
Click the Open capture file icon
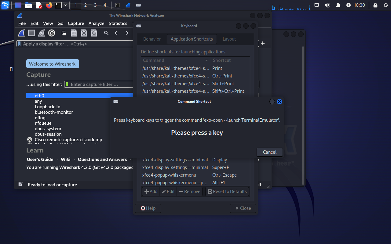64,33
